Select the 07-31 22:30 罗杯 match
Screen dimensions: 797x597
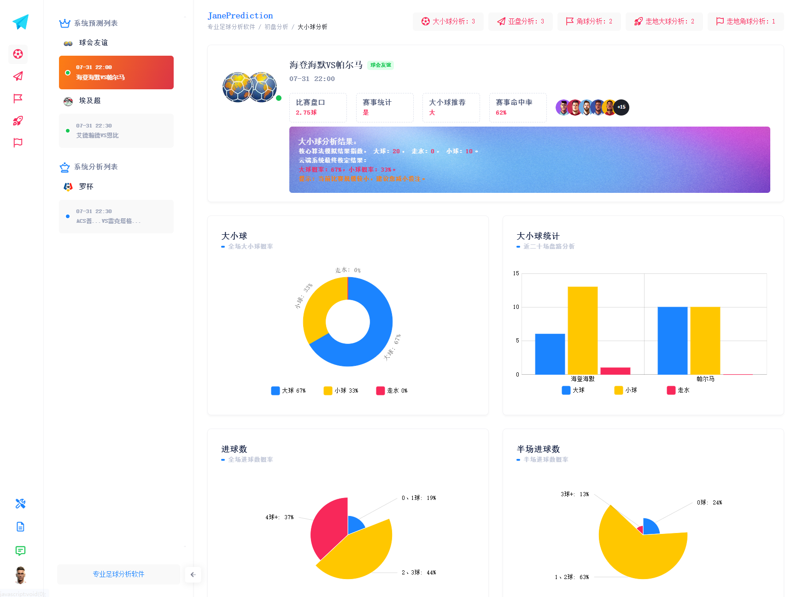pos(116,216)
